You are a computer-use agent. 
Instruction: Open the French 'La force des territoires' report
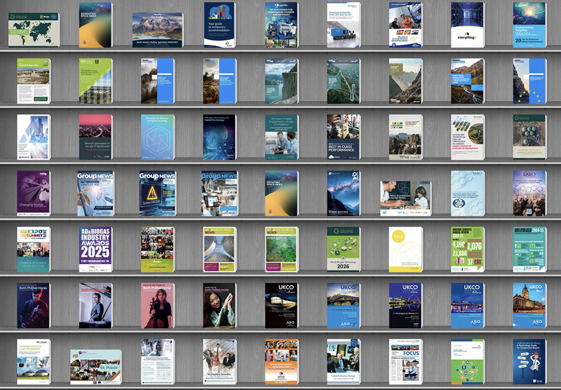click(x=468, y=137)
